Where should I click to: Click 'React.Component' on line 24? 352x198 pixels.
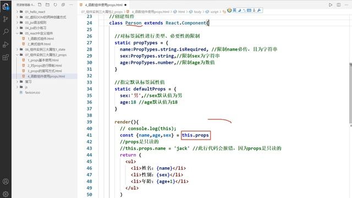click(x=186, y=23)
